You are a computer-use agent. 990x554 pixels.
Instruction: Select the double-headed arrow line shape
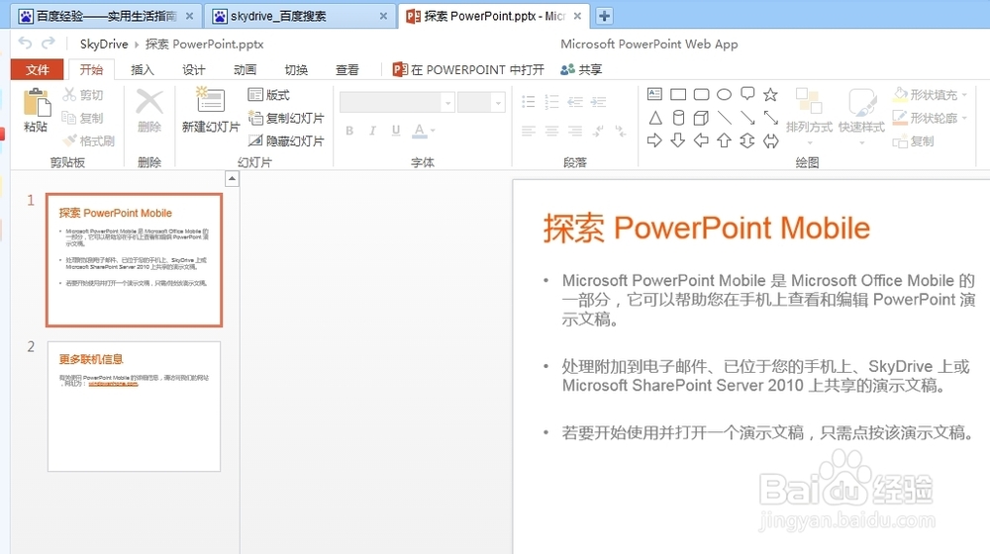771,118
